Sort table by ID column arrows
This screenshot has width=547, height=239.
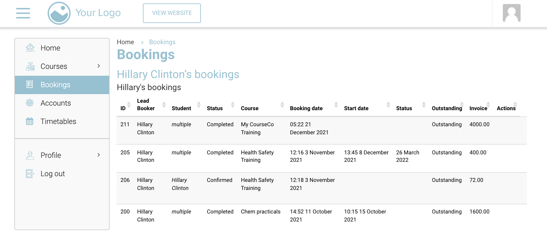pyautogui.click(x=129, y=105)
